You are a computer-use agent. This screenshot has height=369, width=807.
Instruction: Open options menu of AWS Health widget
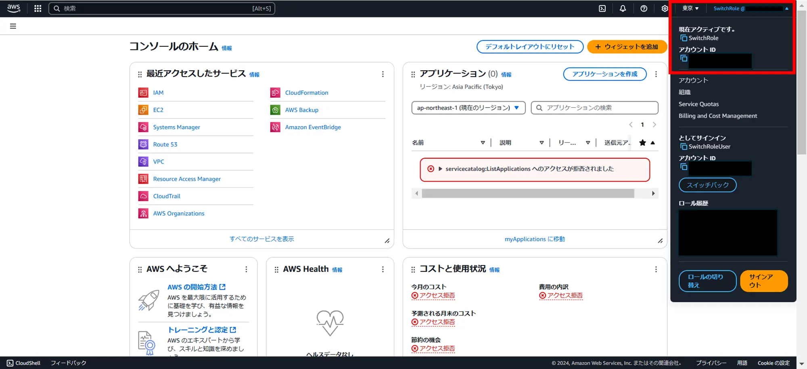tap(383, 269)
